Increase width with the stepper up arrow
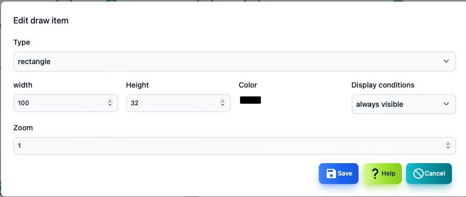466x197 pixels. tap(110, 101)
